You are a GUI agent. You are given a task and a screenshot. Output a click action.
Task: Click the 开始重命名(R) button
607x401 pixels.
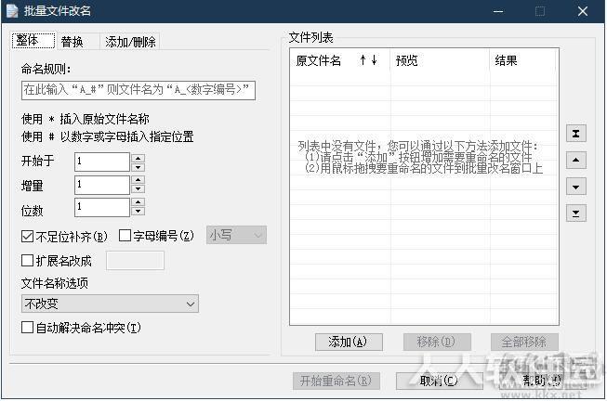pyautogui.click(x=336, y=381)
